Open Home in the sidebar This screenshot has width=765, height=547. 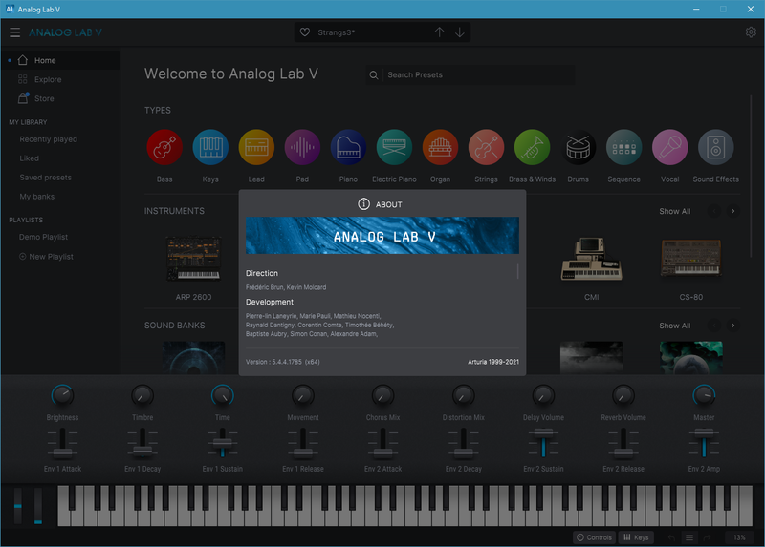(60, 60)
